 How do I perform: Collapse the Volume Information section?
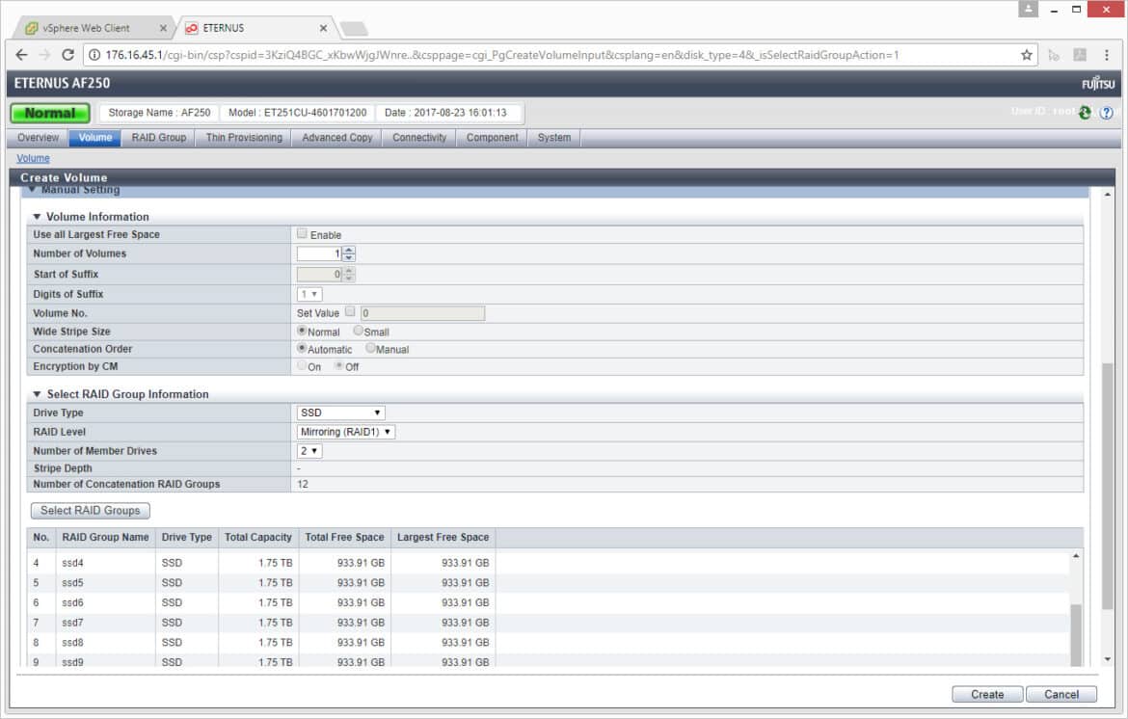tap(37, 217)
